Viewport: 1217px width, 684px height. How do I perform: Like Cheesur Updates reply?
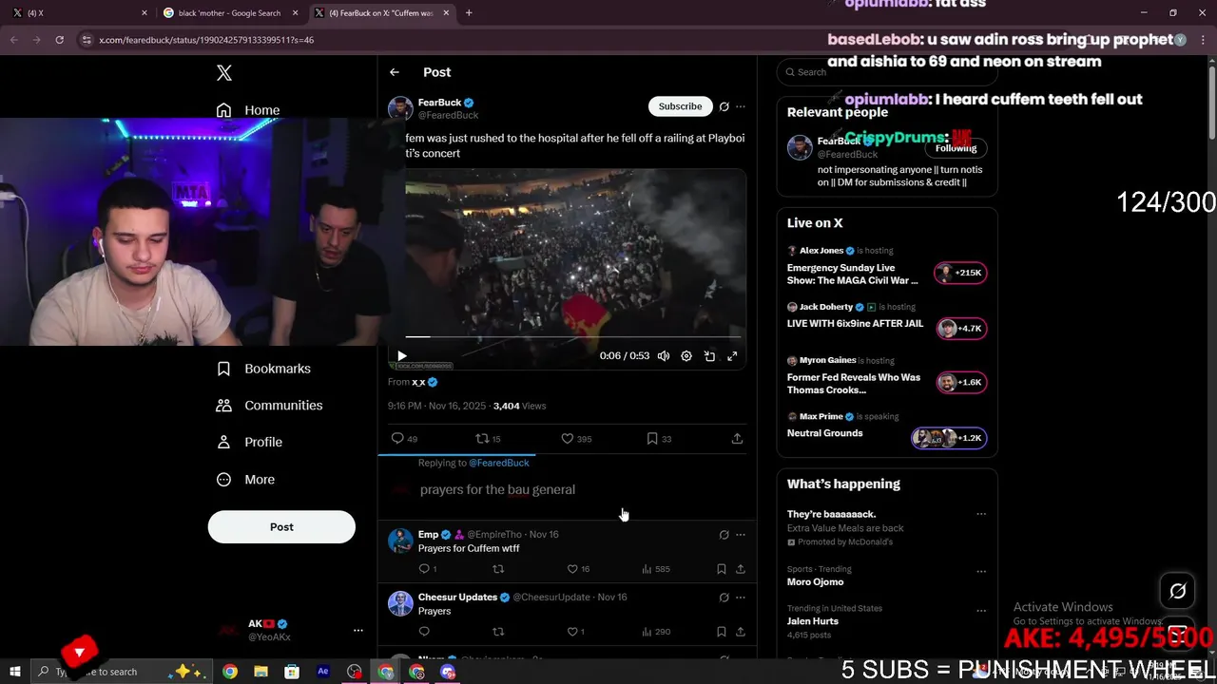(575, 632)
